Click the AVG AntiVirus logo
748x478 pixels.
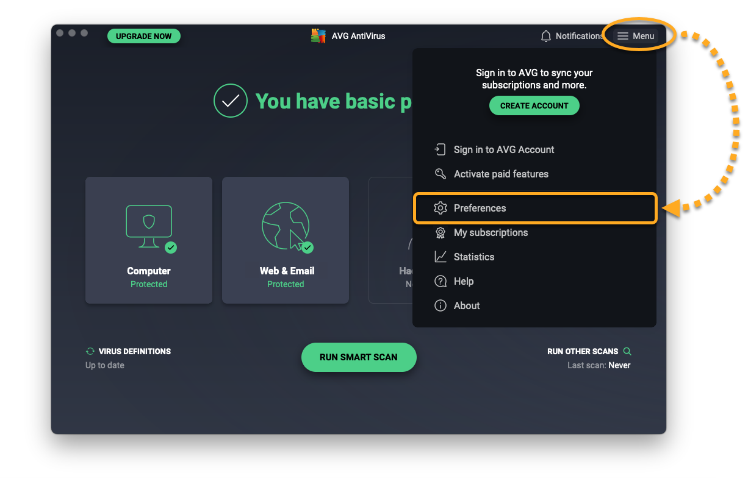[318, 36]
